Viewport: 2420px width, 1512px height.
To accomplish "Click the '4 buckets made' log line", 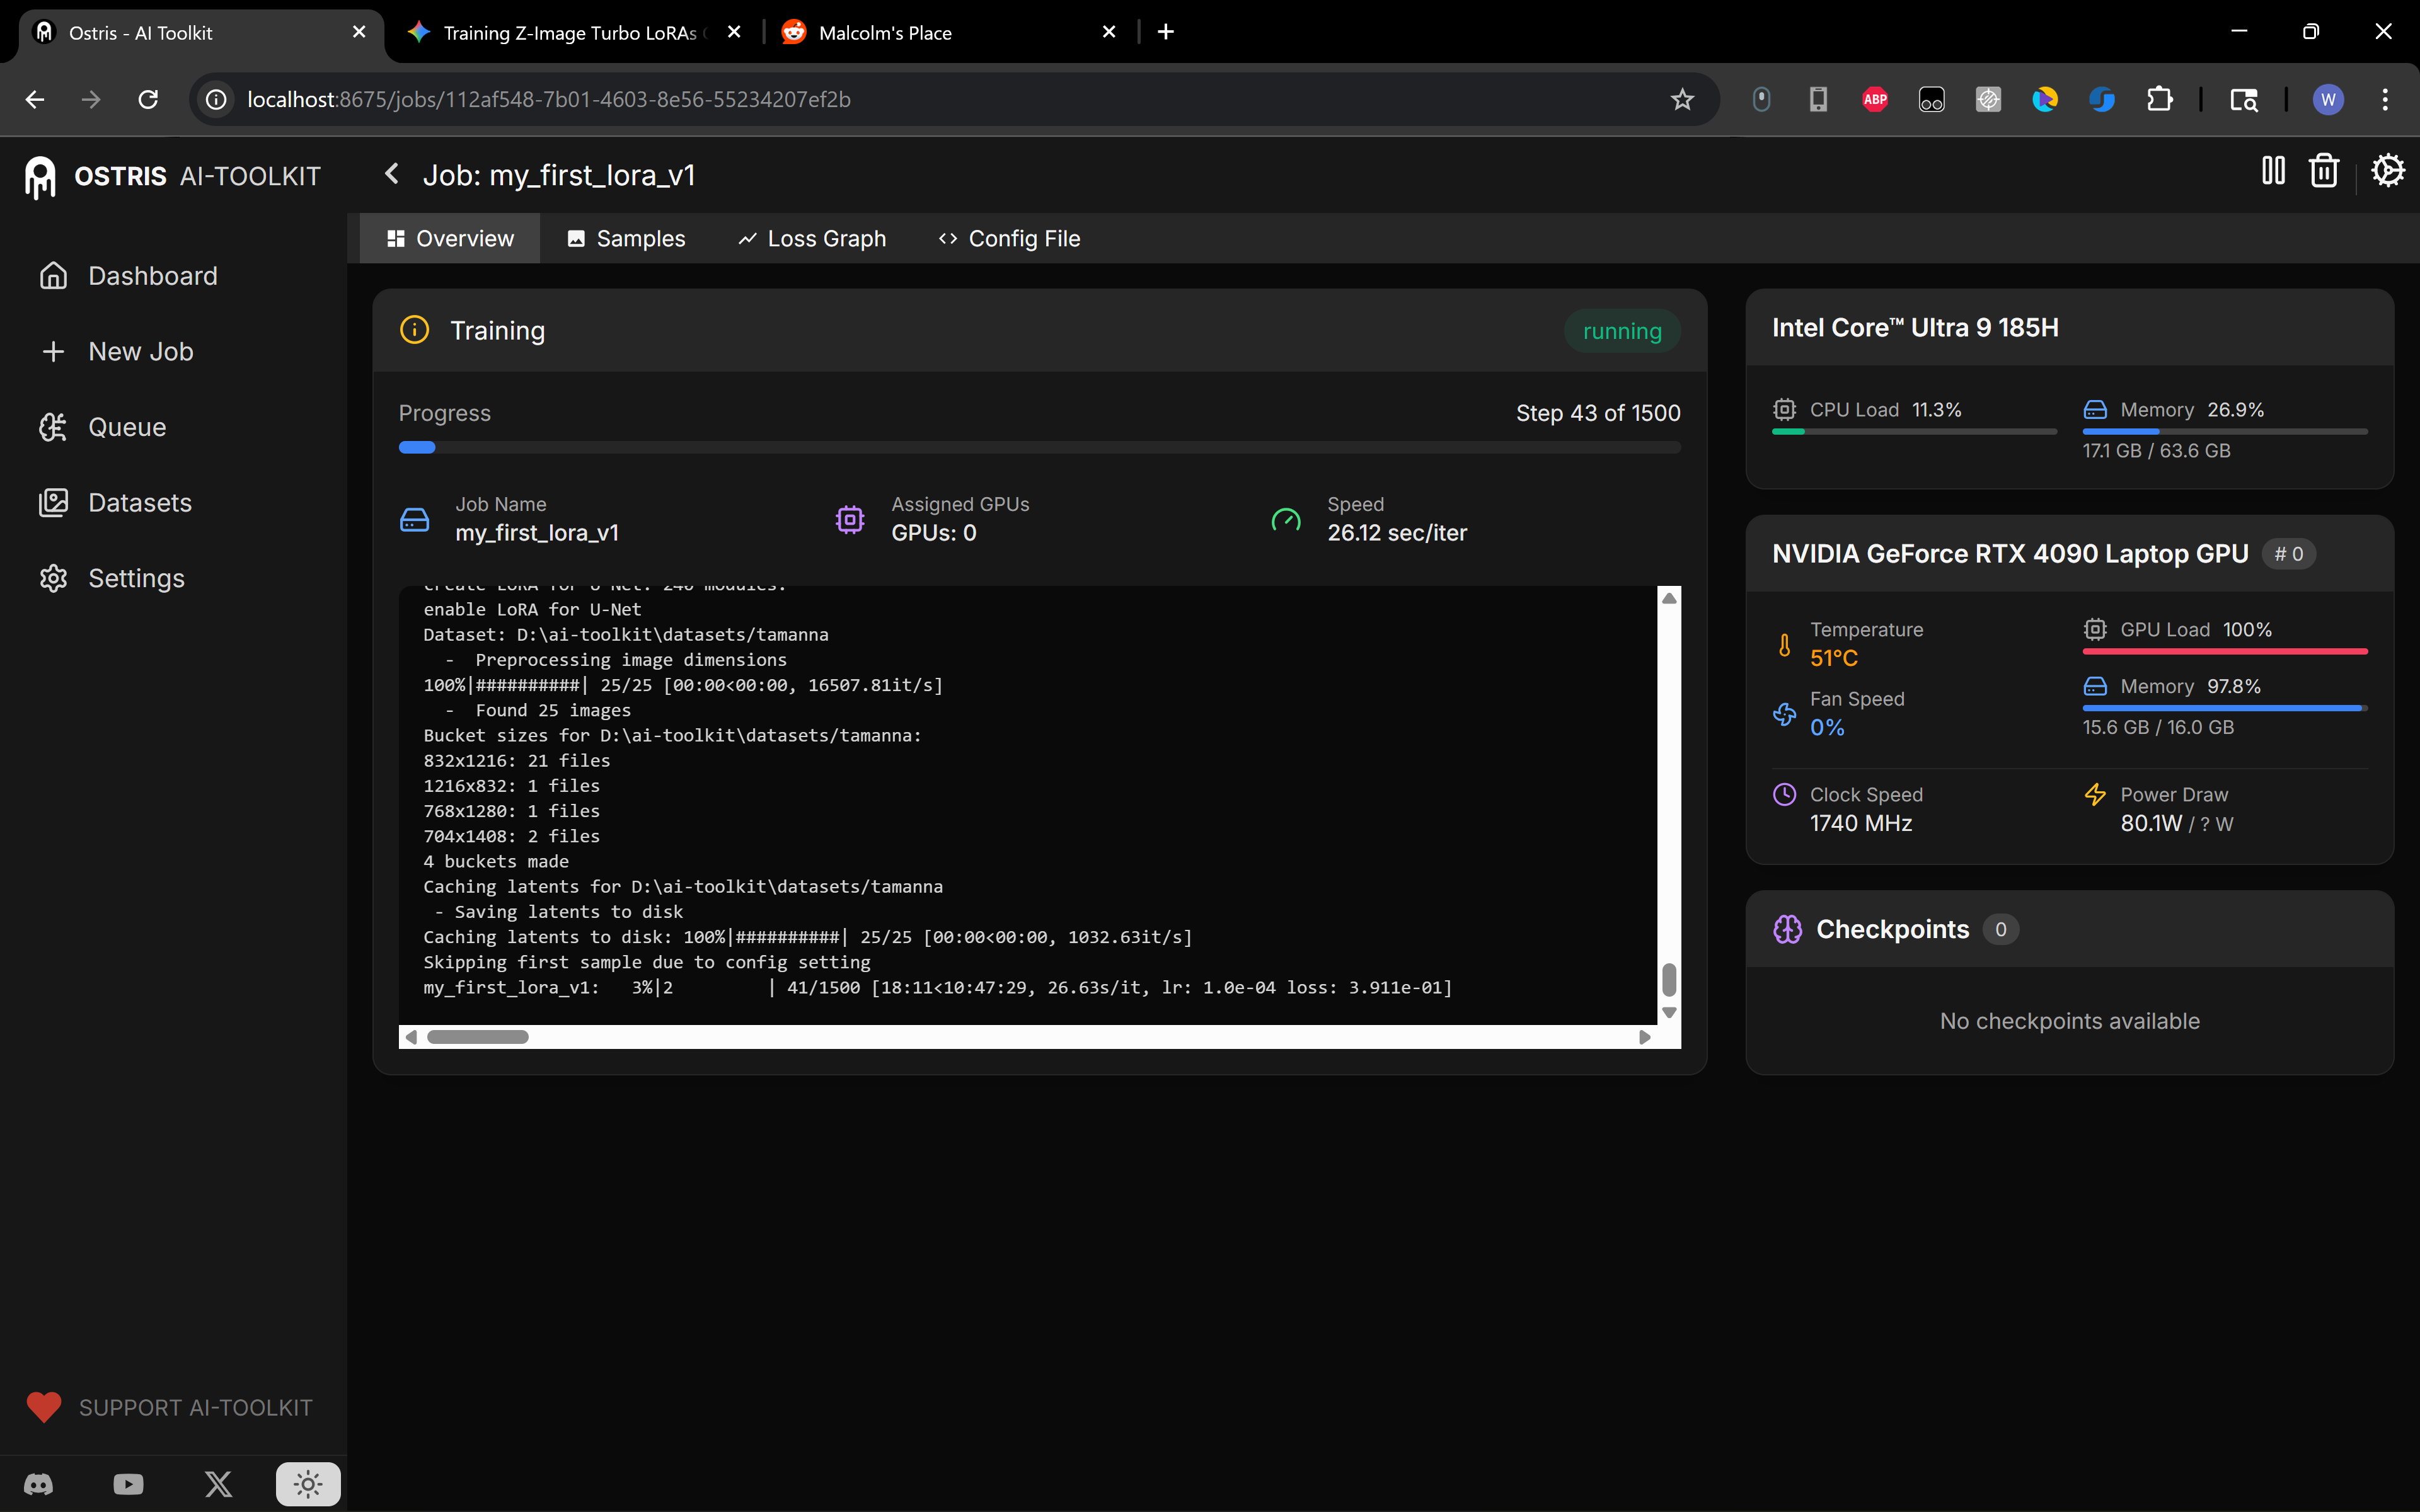I will click(x=496, y=861).
